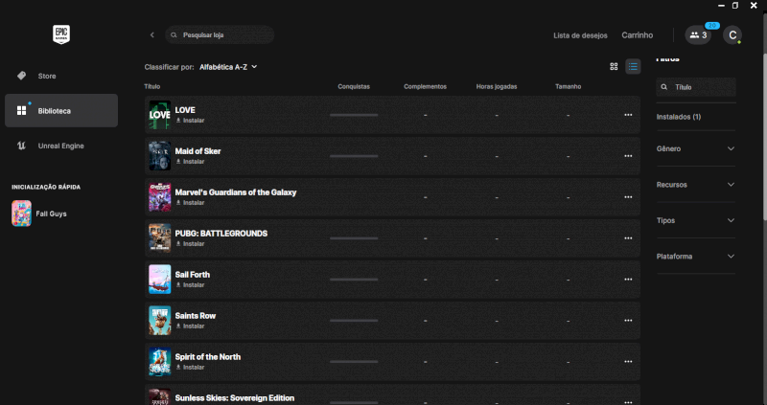Switch to grid view

(614, 66)
